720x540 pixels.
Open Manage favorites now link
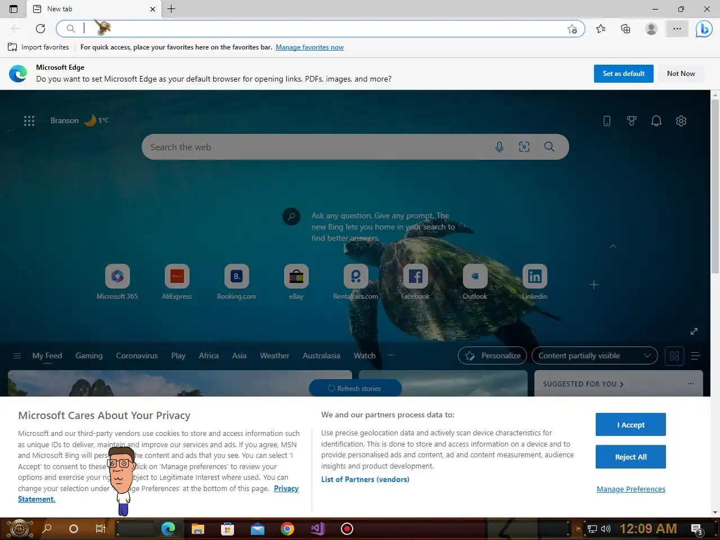click(309, 47)
